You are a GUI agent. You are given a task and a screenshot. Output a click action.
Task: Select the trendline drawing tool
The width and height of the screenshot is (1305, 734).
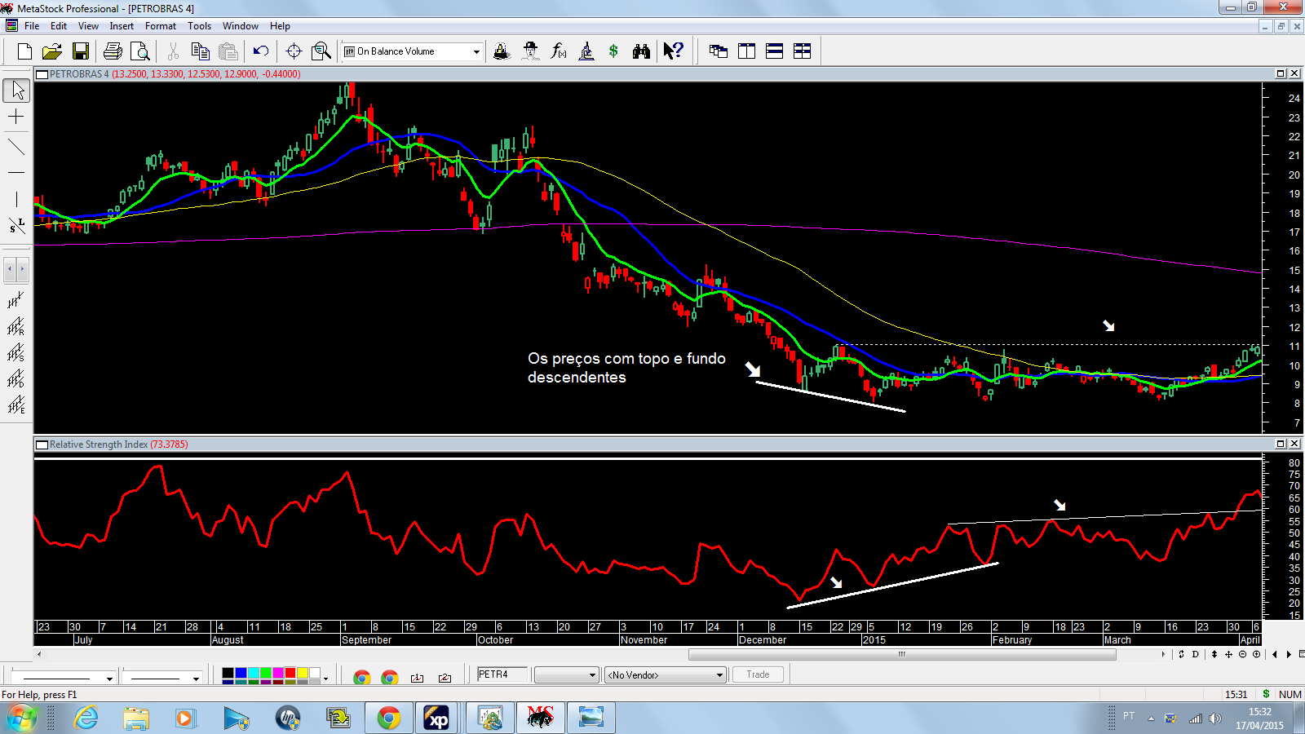click(16, 148)
